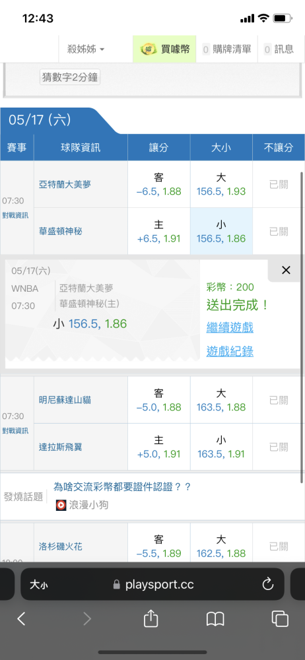Tap the playsport.cc address field
This screenshot has width=305, height=660.
(x=152, y=584)
